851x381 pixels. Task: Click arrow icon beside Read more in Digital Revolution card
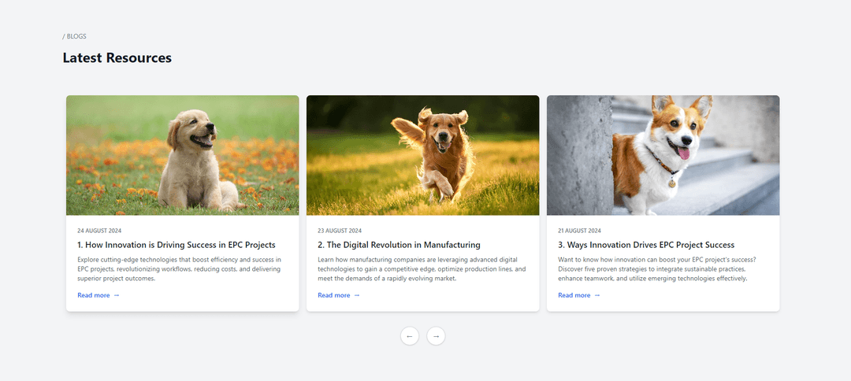tap(357, 295)
